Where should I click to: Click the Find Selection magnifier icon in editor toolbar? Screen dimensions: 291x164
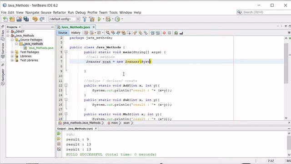tap(108, 33)
